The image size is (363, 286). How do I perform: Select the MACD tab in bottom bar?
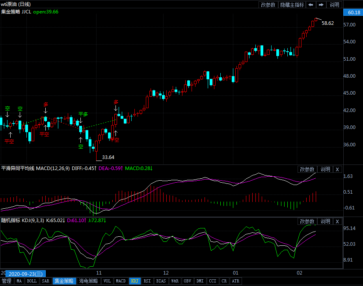point(121,281)
